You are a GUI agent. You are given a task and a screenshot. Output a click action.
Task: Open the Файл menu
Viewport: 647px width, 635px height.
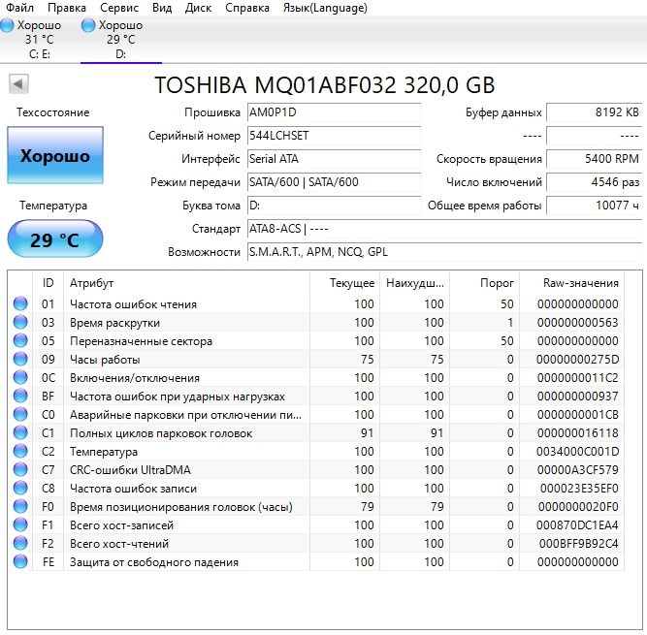pyautogui.click(x=19, y=8)
